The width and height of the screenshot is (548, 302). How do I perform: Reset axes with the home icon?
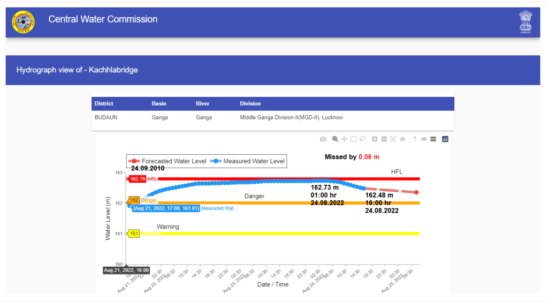point(402,139)
